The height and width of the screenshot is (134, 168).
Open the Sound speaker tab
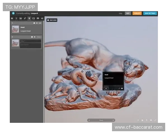tap(42, 18)
